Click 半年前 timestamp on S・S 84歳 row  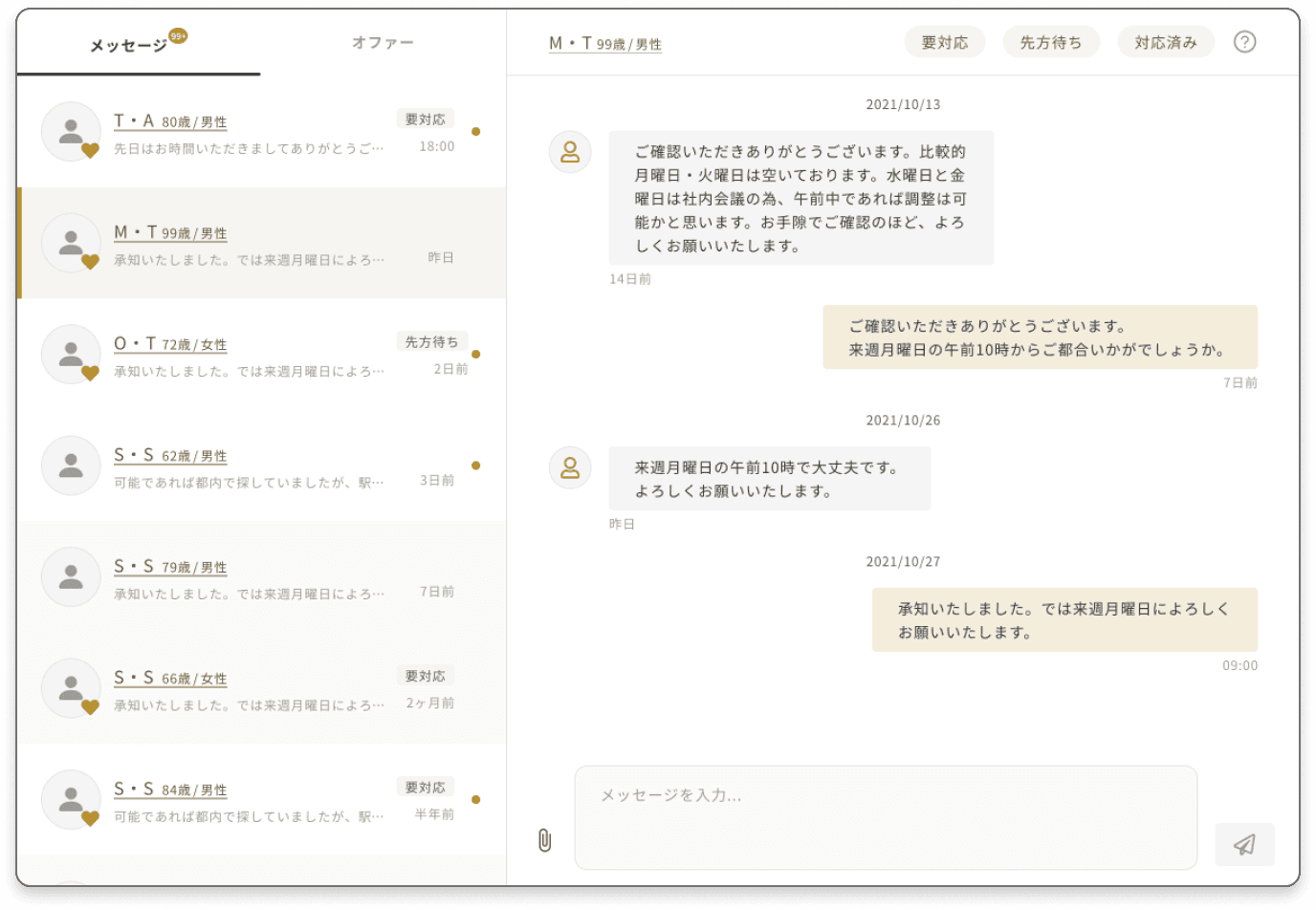pos(434,814)
